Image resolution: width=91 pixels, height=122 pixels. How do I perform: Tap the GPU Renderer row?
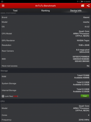click(45, 40)
